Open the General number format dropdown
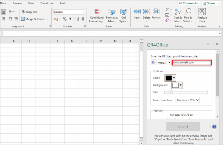Viewport: 223px width, 145px height. pyautogui.click(x=84, y=12)
